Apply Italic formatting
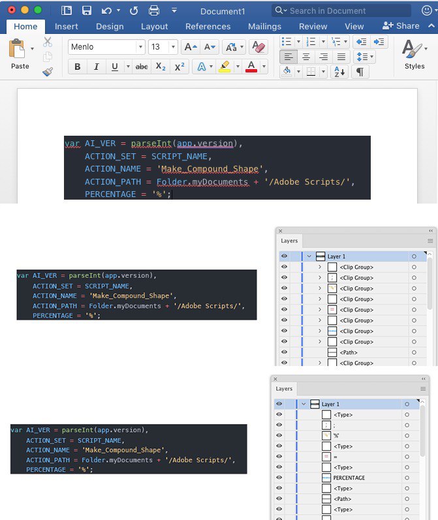The width and height of the screenshot is (438, 520). point(97,67)
